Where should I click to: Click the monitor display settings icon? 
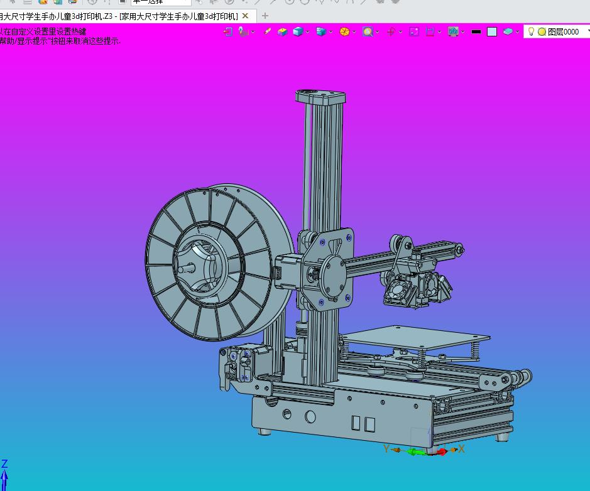click(x=454, y=31)
